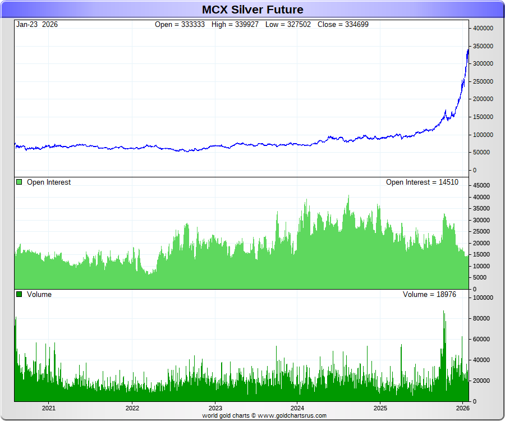
Task: Click the High = 339927 readout
Action: (x=235, y=25)
